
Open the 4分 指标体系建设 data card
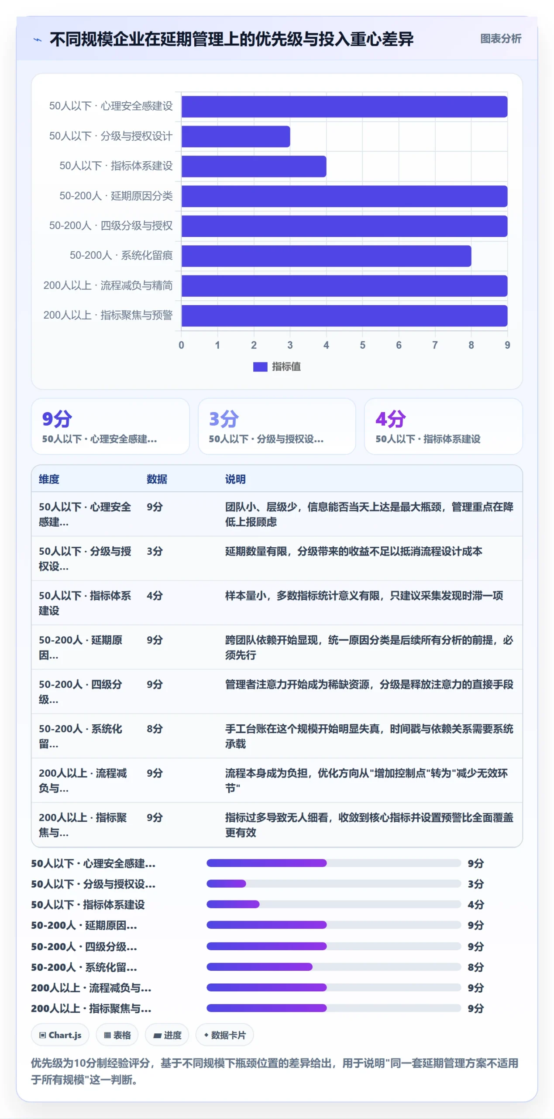click(x=443, y=426)
